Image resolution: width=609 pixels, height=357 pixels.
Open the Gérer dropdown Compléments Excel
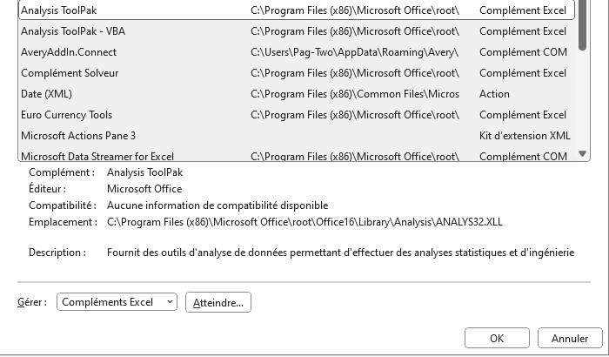(117, 302)
